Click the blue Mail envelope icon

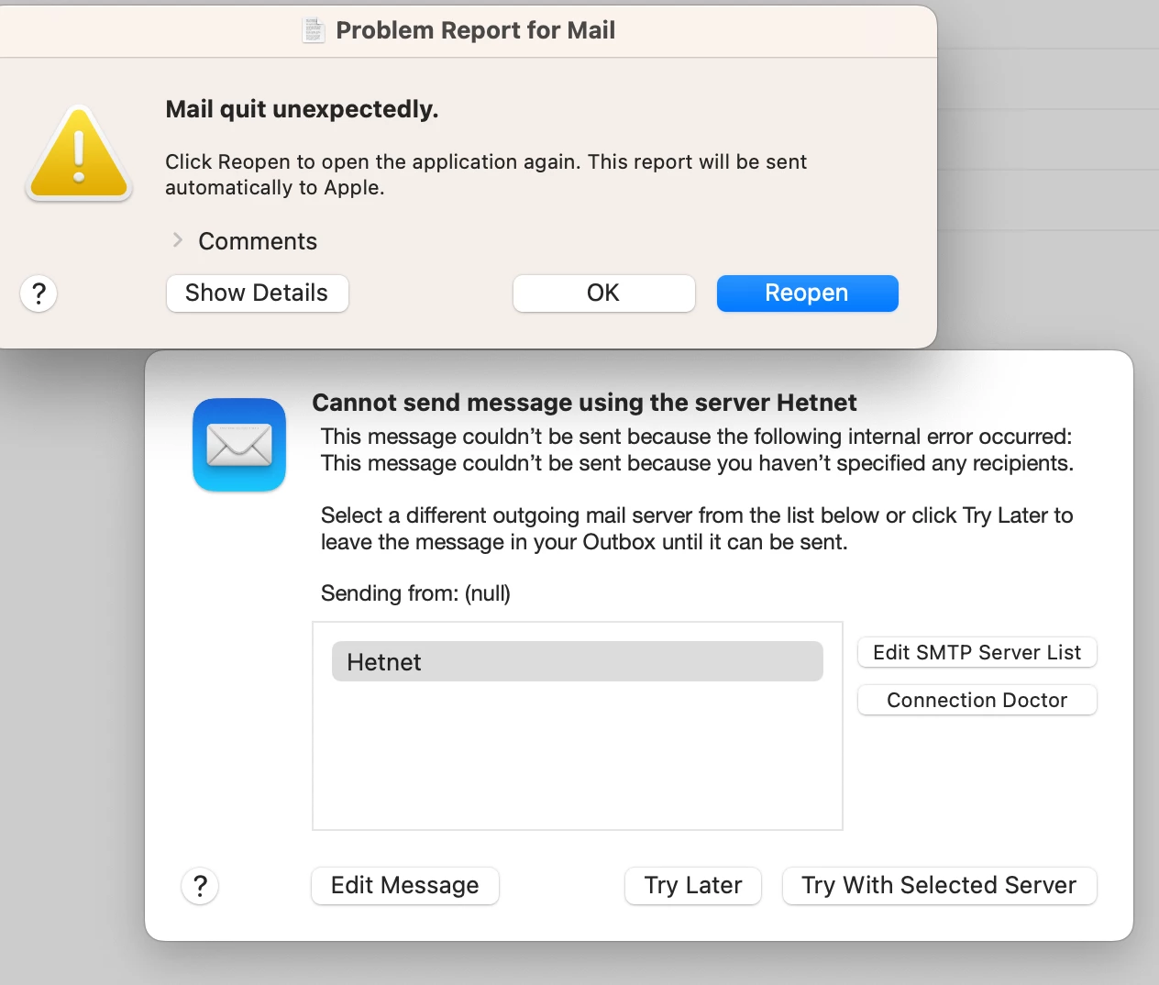(x=239, y=445)
